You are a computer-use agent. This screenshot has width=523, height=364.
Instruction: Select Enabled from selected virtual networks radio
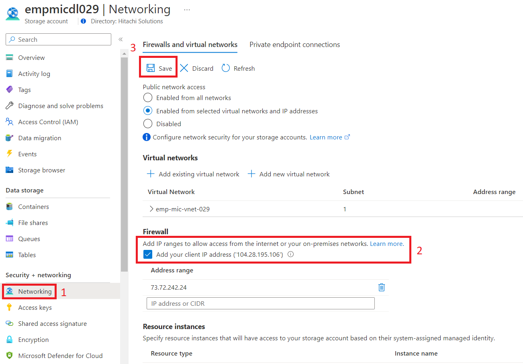148,111
